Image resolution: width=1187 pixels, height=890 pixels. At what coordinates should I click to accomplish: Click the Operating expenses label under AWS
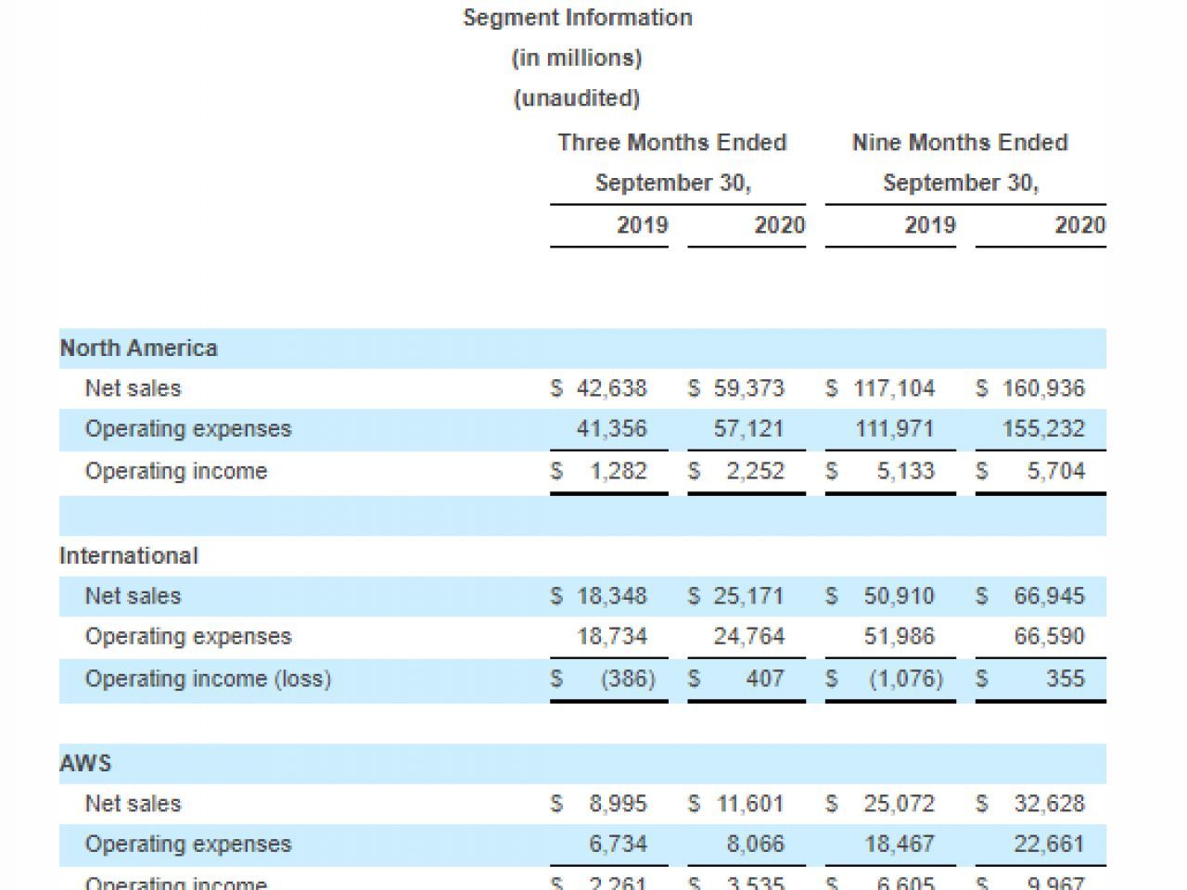[188, 845]
